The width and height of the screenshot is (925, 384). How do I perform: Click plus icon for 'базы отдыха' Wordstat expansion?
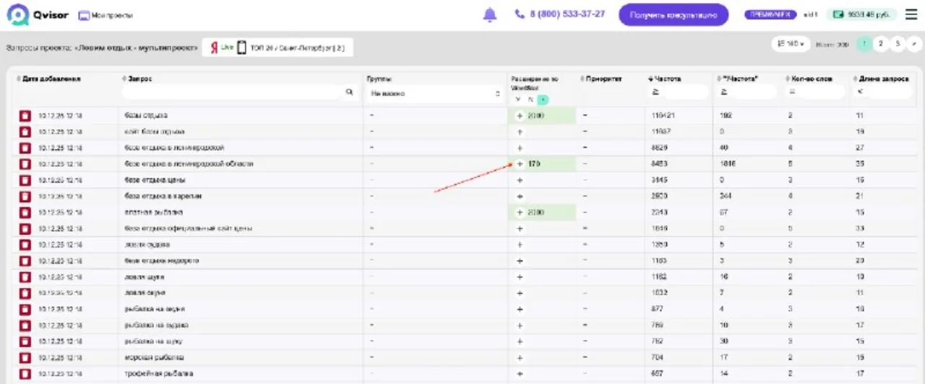coord(520,115)
